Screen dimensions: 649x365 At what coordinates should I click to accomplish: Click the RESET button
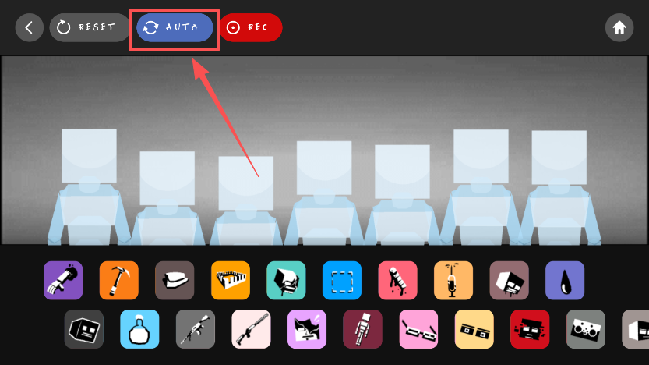90,27
